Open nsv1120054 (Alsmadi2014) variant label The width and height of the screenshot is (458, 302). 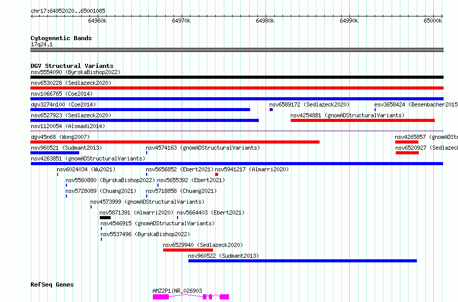point(68,126)
